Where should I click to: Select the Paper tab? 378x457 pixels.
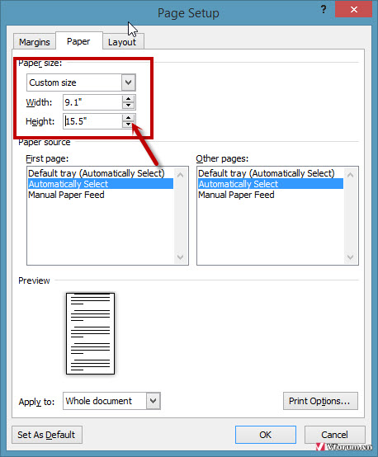click(78, 41)
